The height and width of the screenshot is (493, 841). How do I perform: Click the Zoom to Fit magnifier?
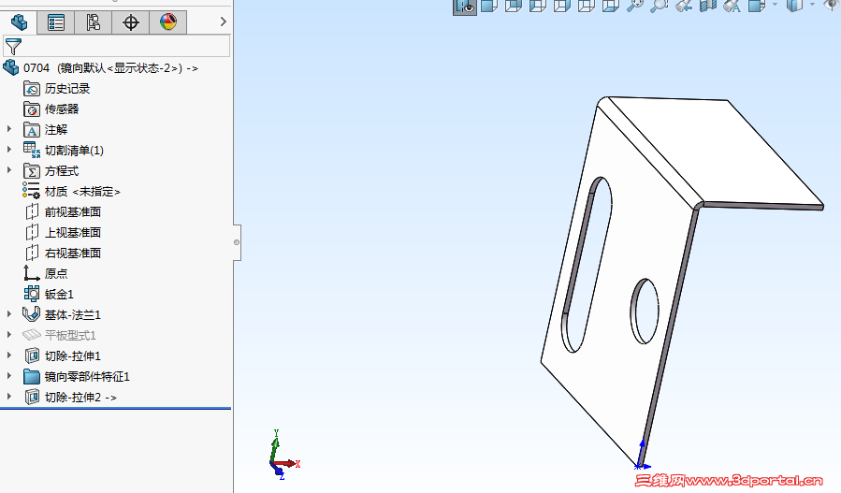pyautogui.click(x=635, y=6)
